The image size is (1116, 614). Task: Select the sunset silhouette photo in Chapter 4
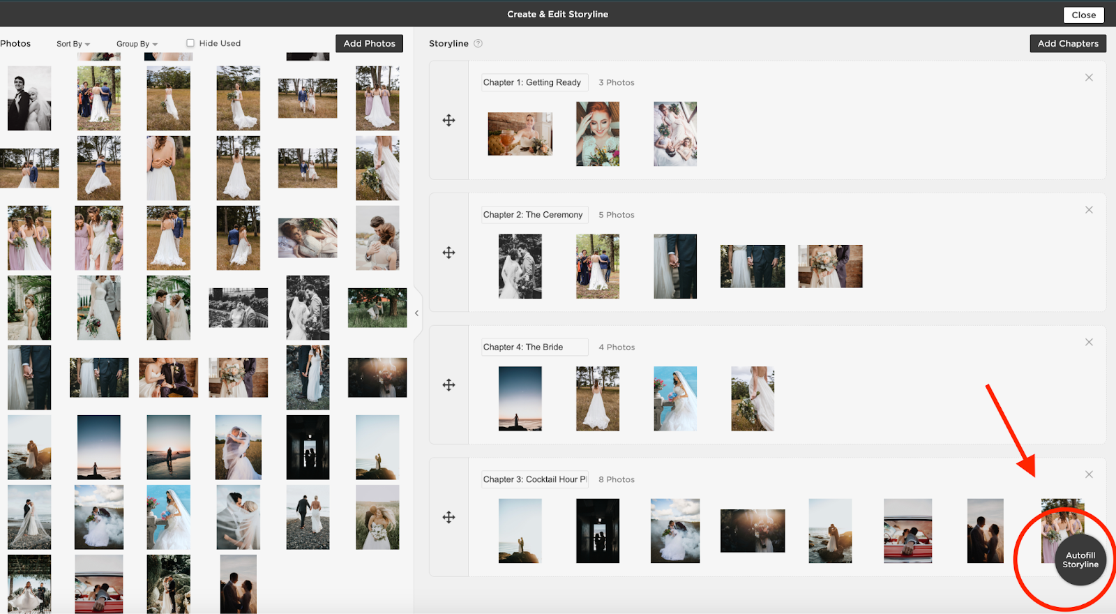(520, 398)
